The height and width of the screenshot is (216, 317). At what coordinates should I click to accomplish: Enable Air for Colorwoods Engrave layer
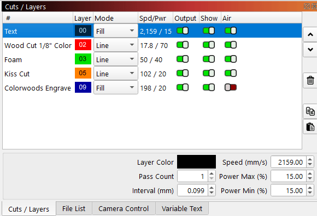coord(231,87)
